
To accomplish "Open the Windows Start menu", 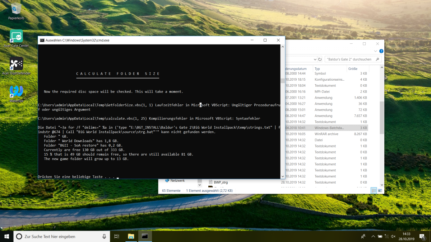I will pyautogui.click(x=6, y=236).
